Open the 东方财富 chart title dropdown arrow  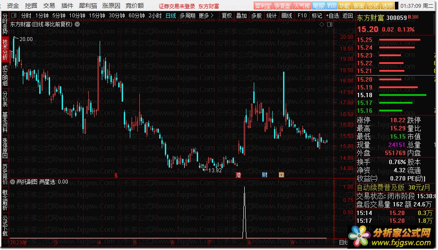click(77, 24)
